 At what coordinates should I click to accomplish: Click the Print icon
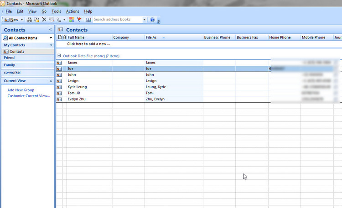coord(29,20)
